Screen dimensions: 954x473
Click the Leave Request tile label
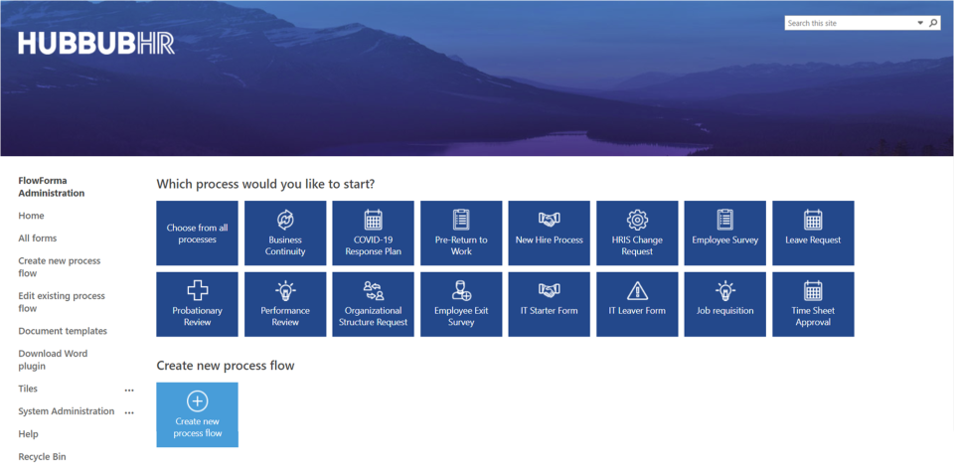coord(813,239)
